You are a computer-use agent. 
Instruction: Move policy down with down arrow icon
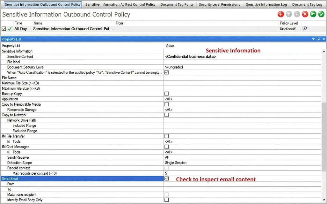pos(297,14)
